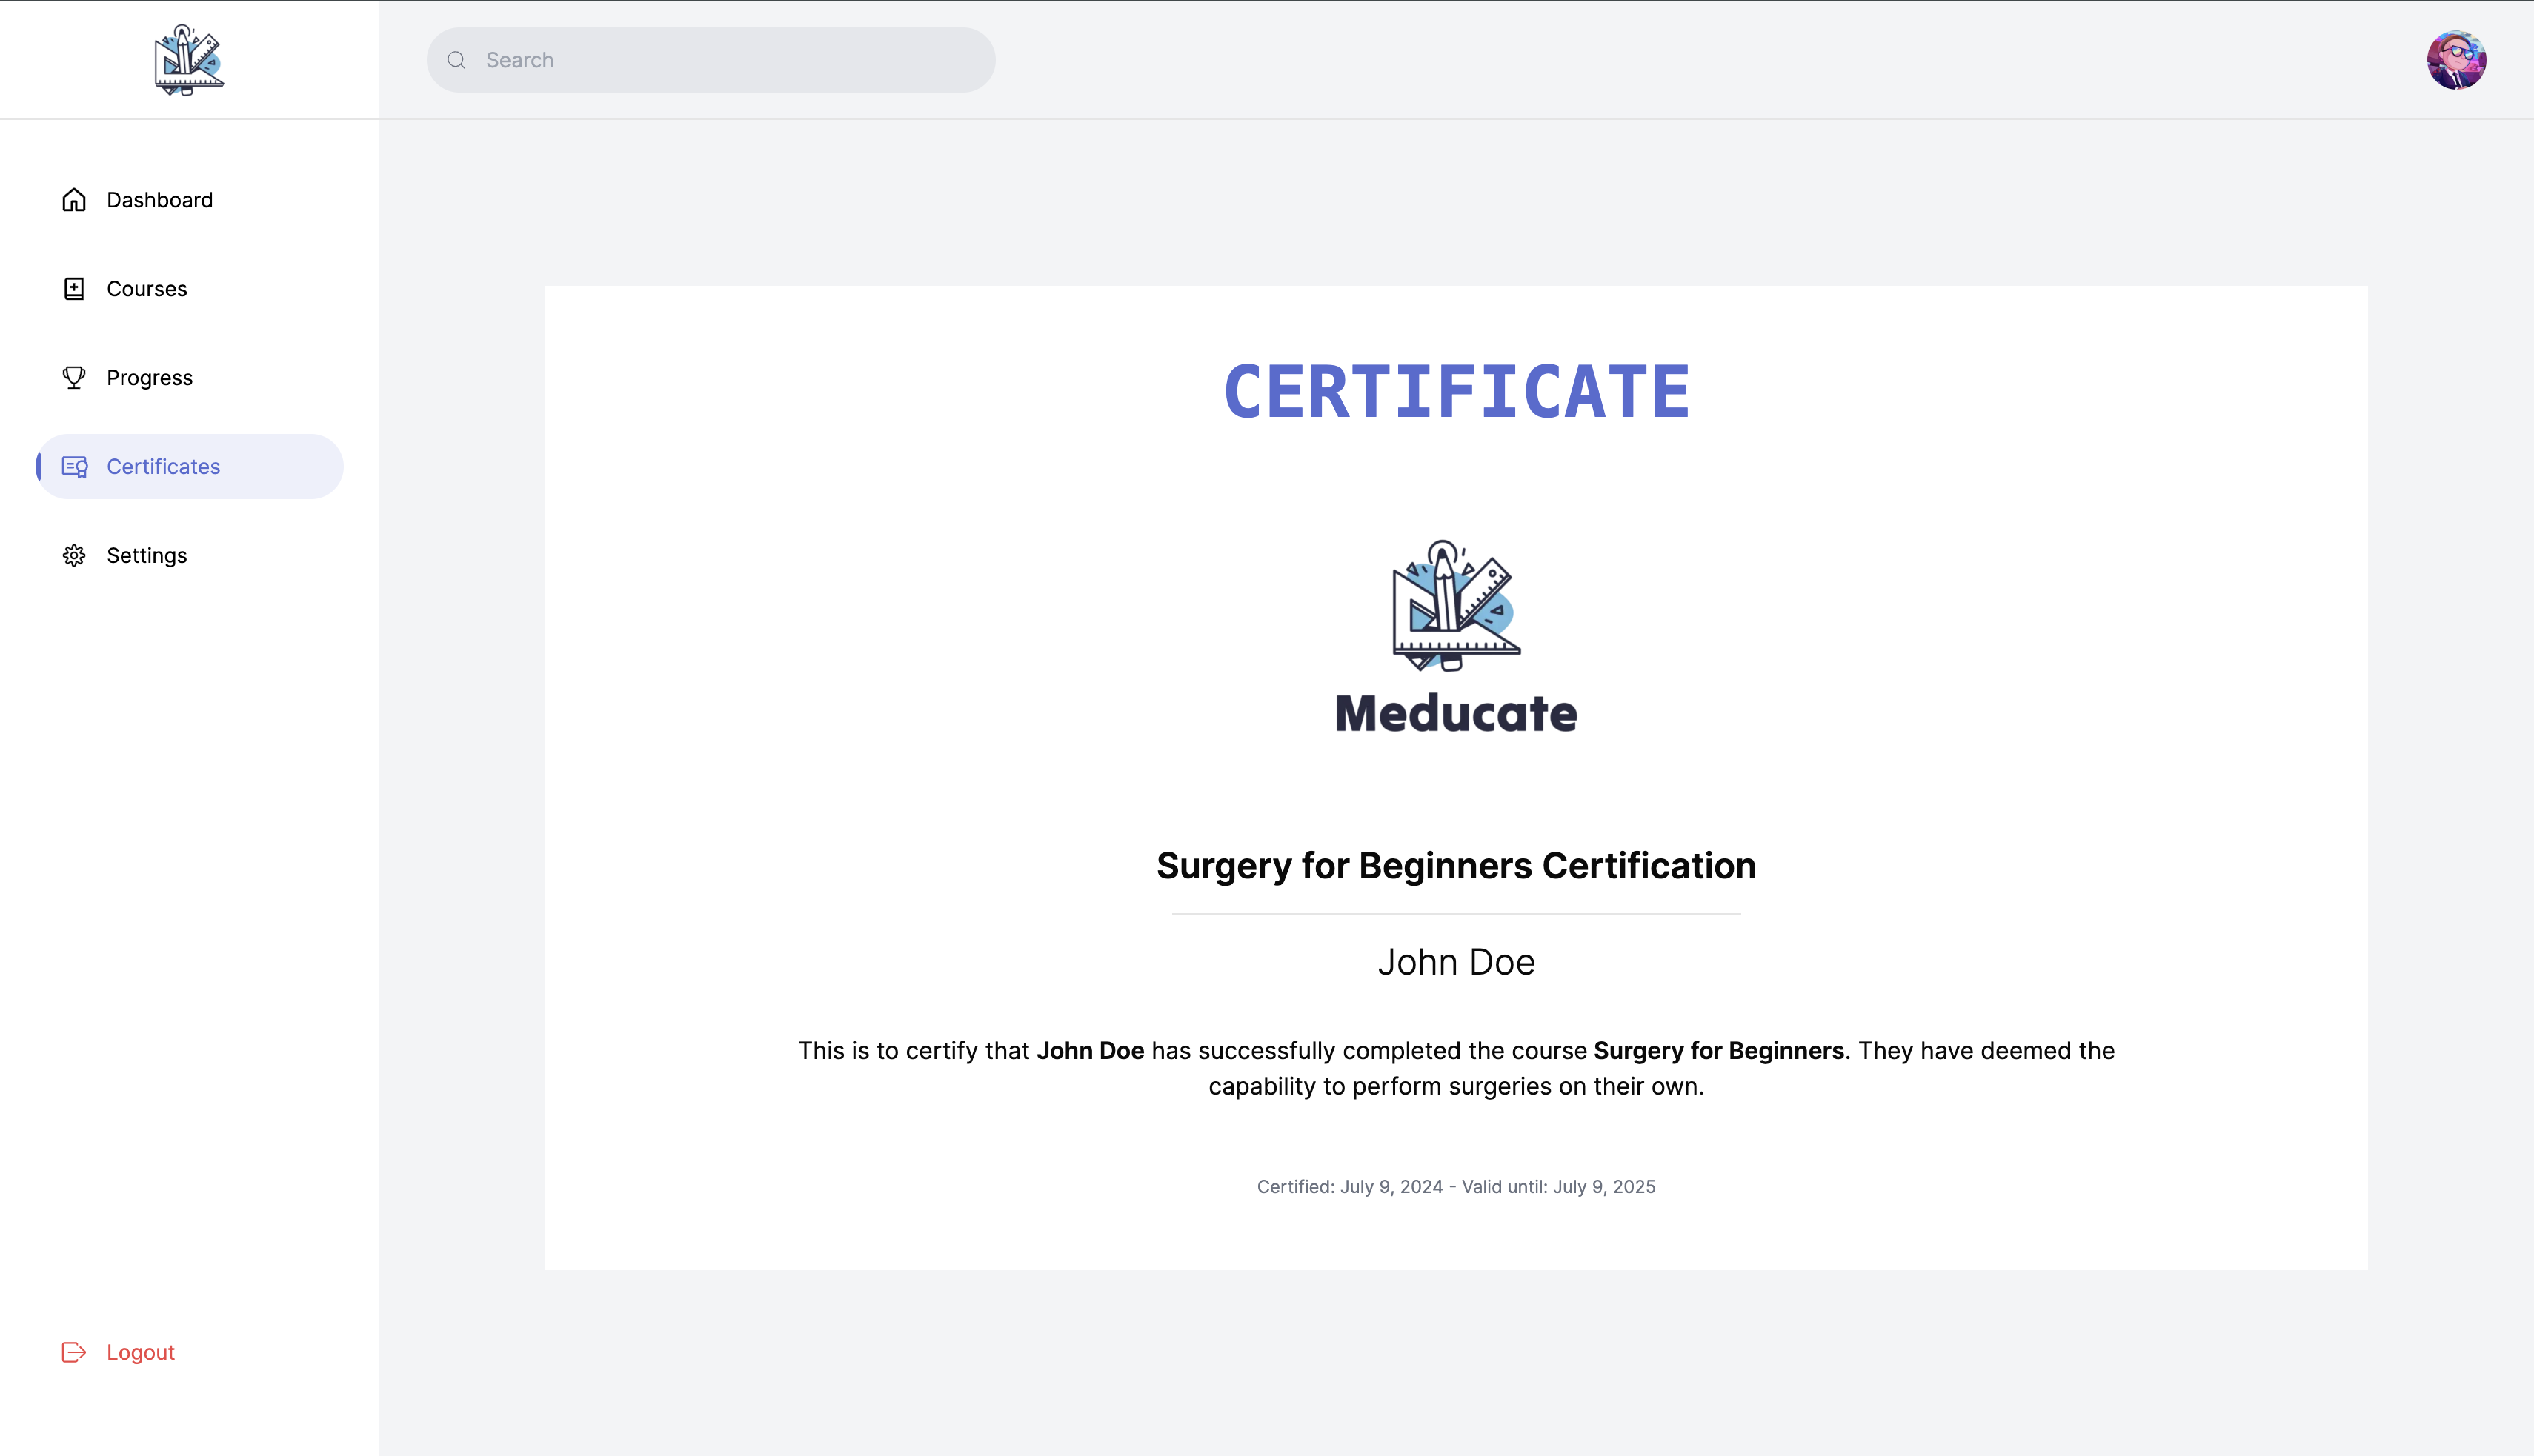
Task: Open the user profile avatar
Action: (x=2456, y=60)
